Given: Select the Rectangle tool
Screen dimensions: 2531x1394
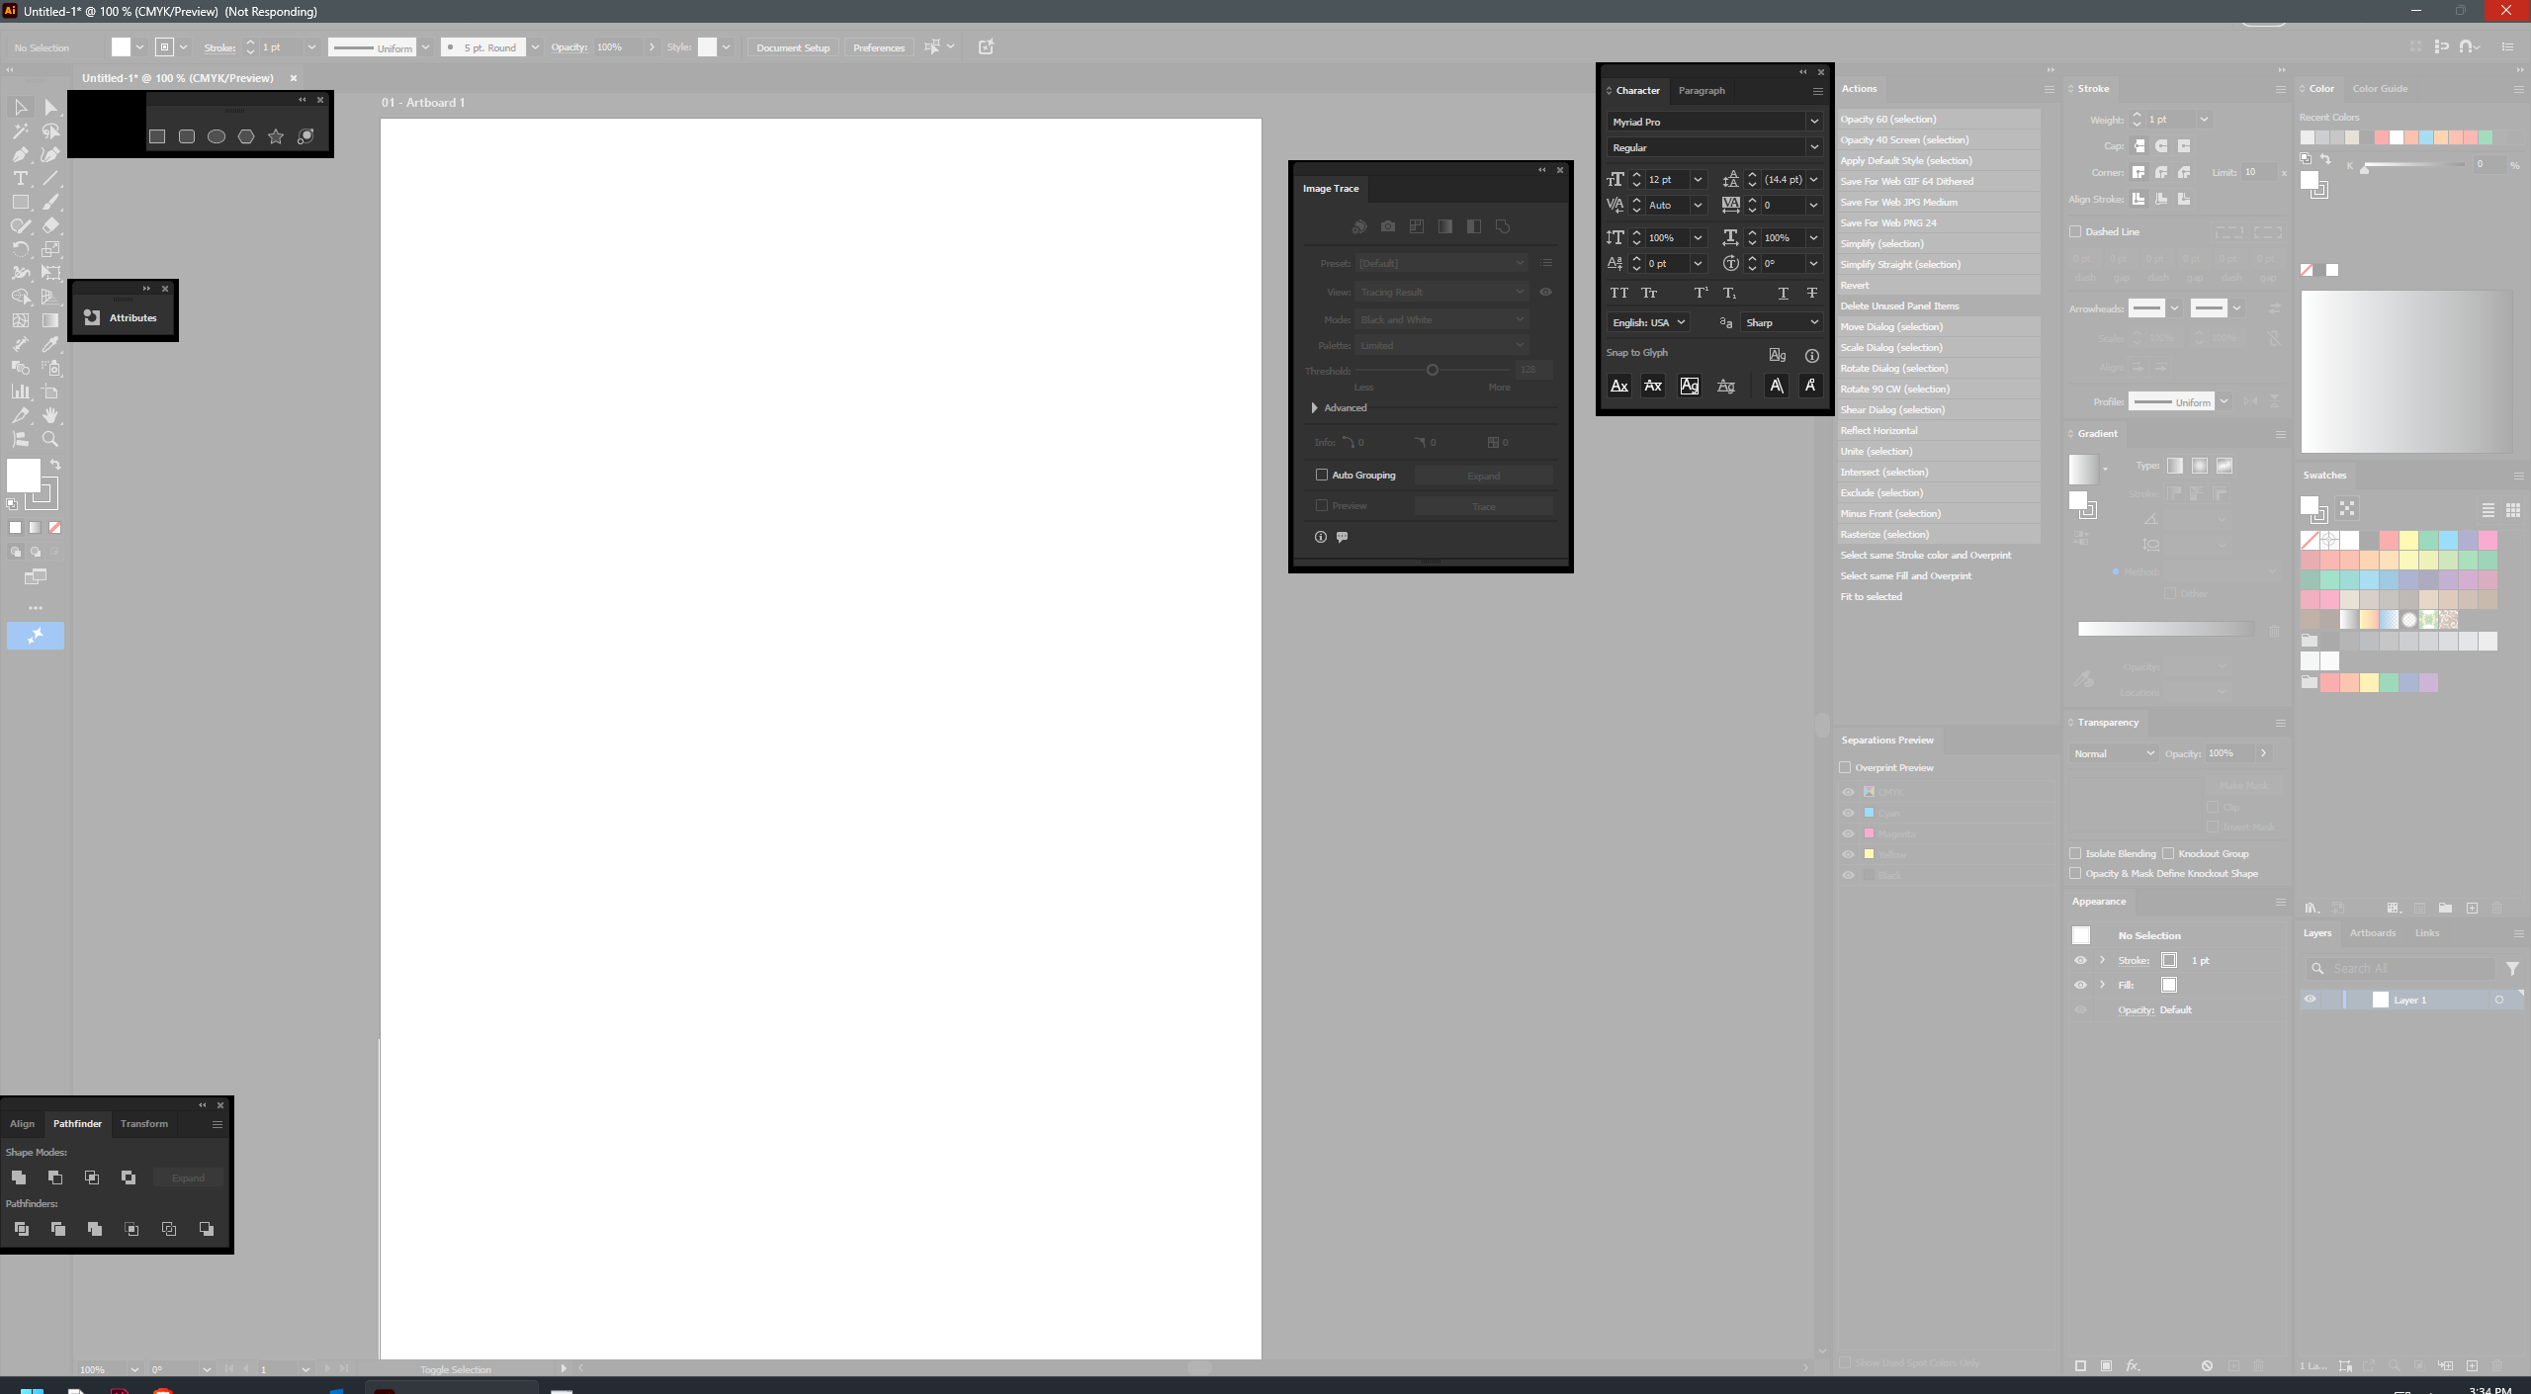Looking at the screenshot, I should click(20, 202).
